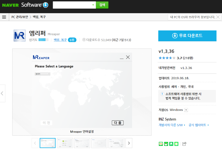The width and height of the screenshot is (222, 153).
Task: Click the 인기도 popularity bar
Action: coord(43,40)
